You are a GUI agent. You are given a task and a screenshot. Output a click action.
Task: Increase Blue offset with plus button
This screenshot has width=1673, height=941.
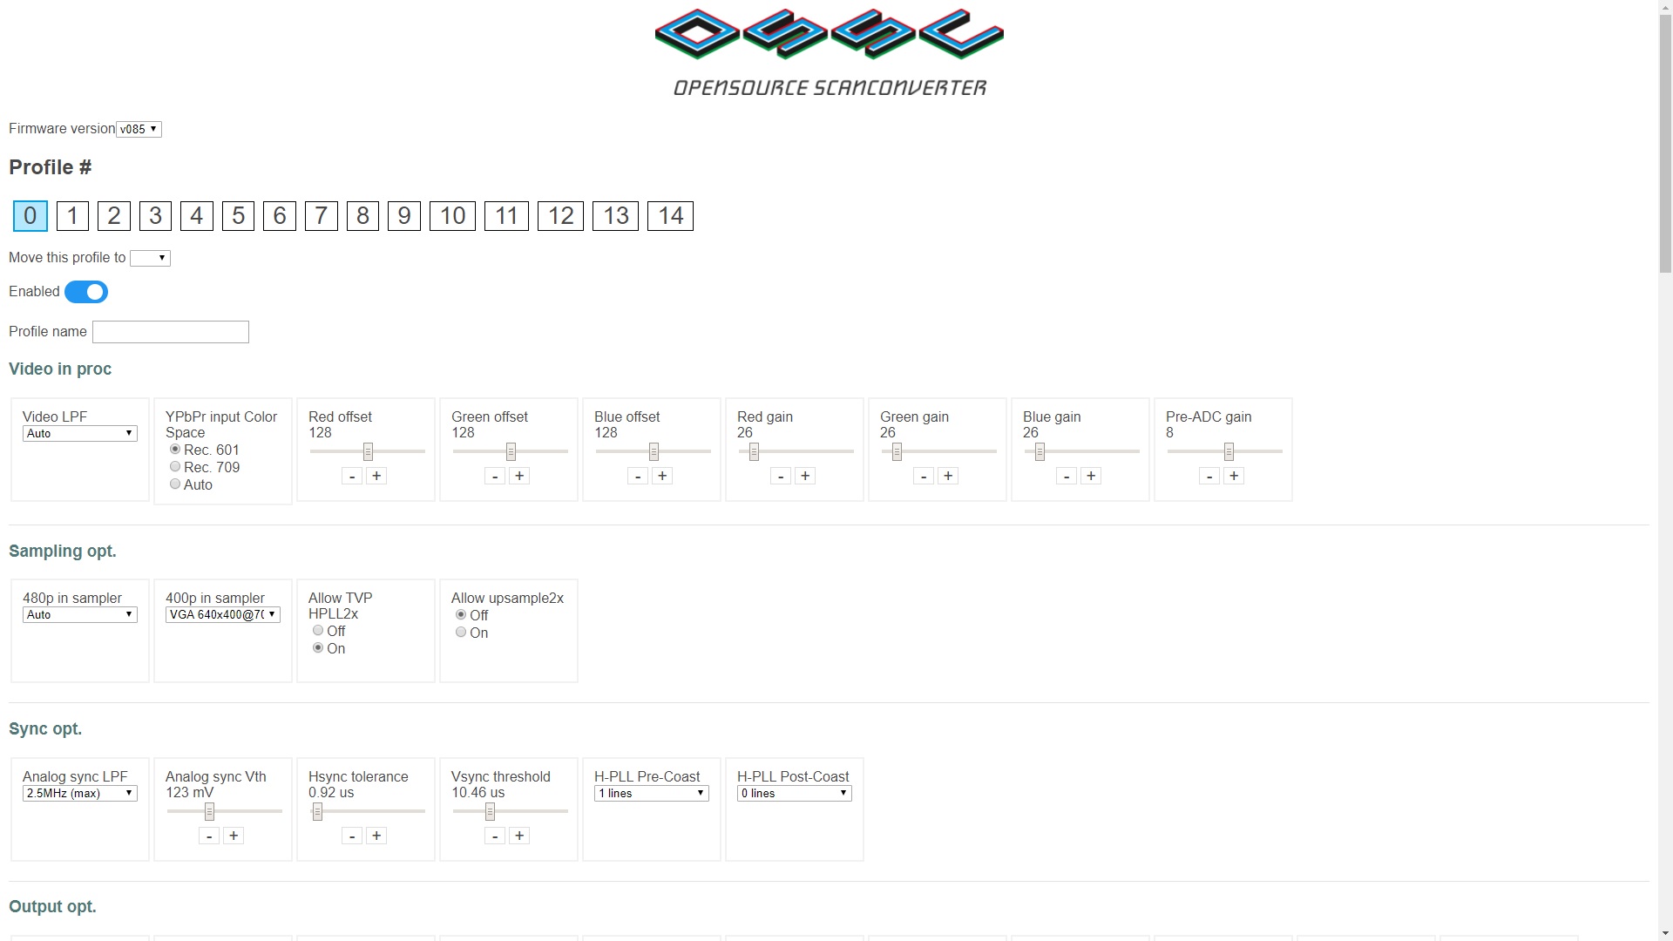coord(662,476)
